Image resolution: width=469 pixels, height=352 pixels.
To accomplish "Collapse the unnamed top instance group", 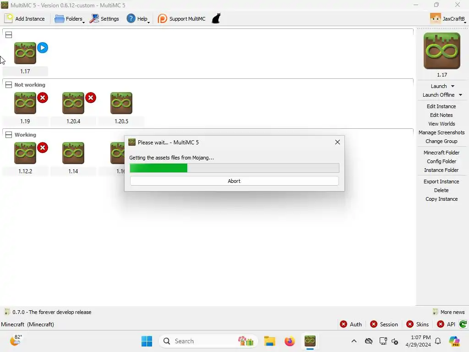I will 9,35.
